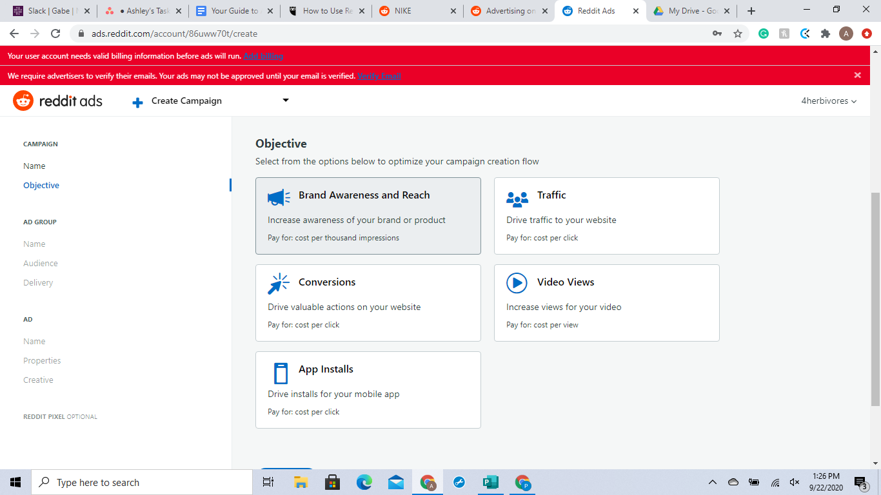Open the OneDrive cloud tray icon
The image size is (881, 495).
point(733,482)
